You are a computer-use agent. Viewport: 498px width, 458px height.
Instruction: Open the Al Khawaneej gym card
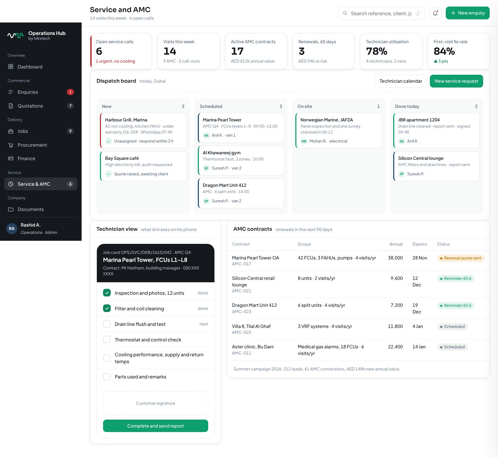click(241, 161)
